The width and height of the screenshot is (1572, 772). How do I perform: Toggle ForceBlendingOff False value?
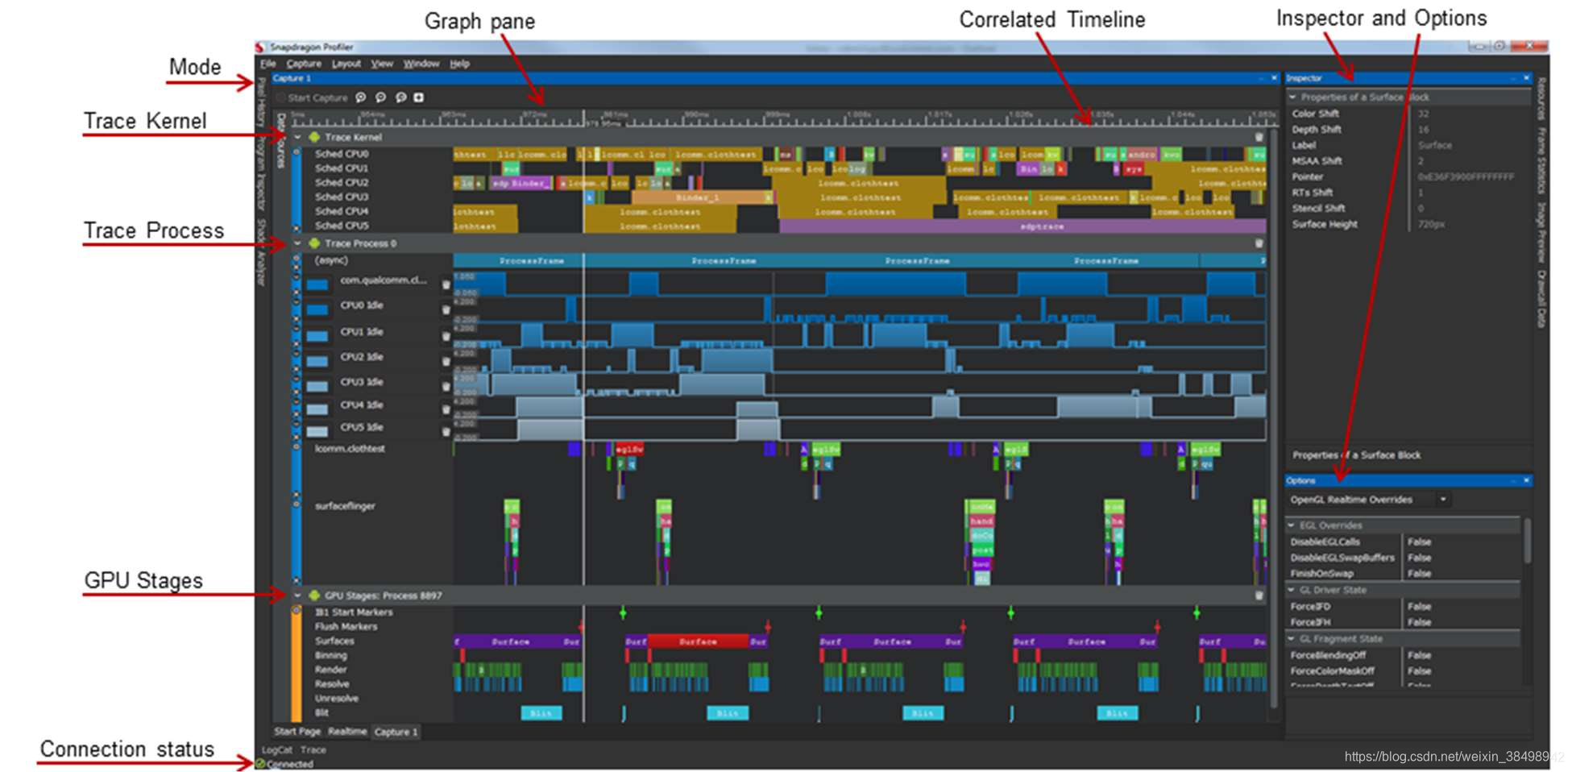[x=1419, y=655]
